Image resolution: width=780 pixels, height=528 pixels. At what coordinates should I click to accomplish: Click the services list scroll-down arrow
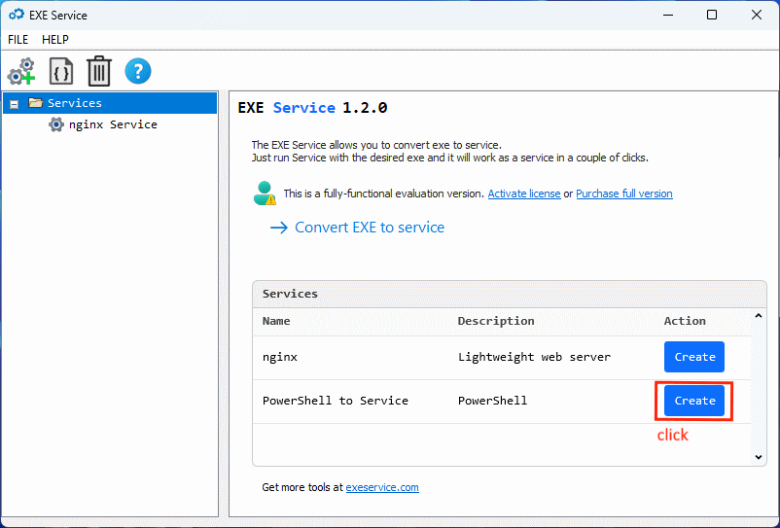(x=758, y=457)
